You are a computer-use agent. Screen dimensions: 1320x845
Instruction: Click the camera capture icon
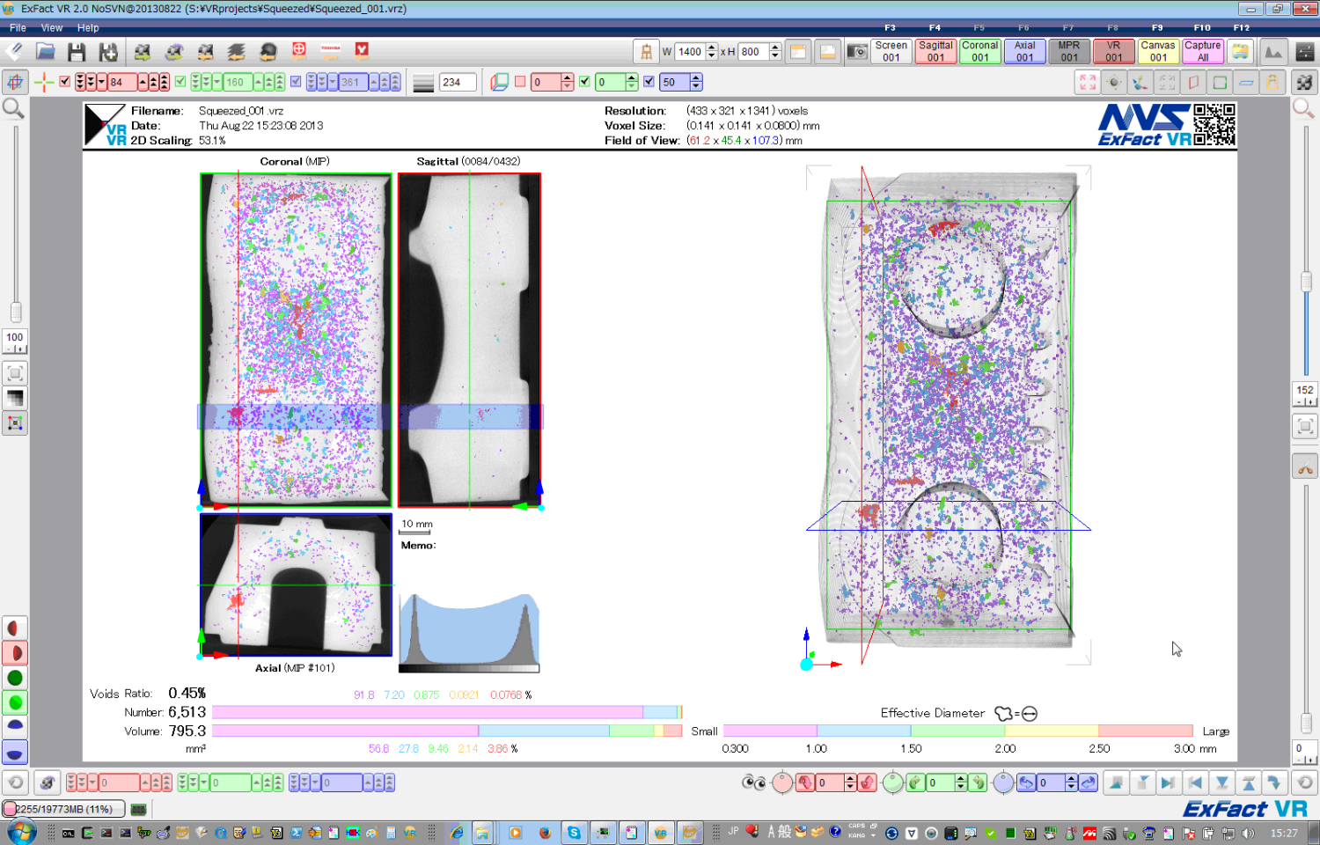tap(856, 52)
